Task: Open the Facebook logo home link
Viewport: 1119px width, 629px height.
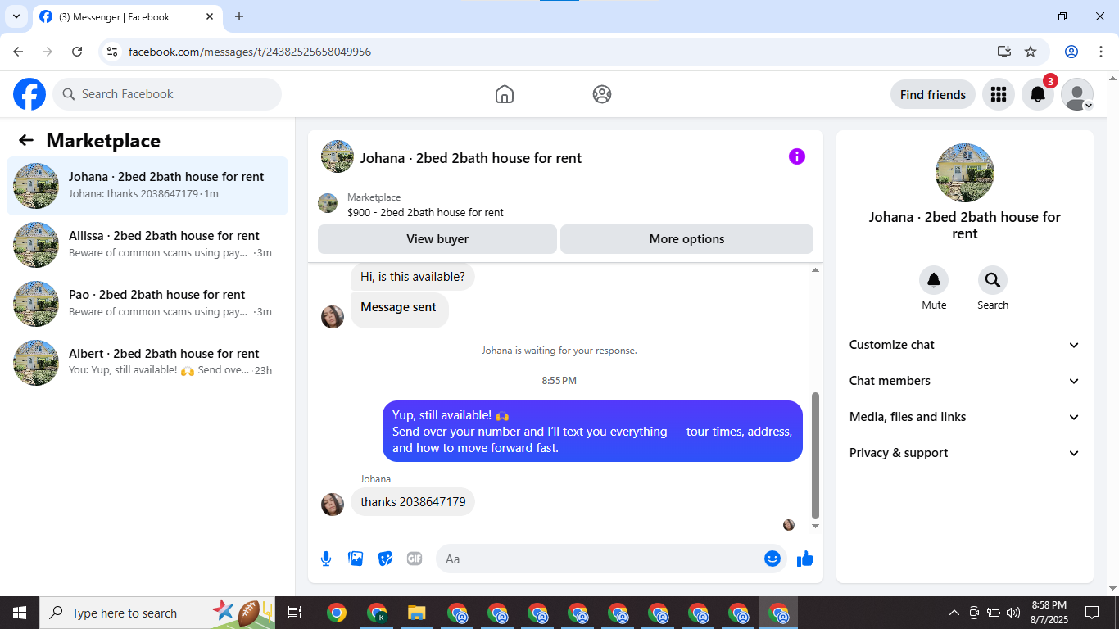Action: coord(29,94)
